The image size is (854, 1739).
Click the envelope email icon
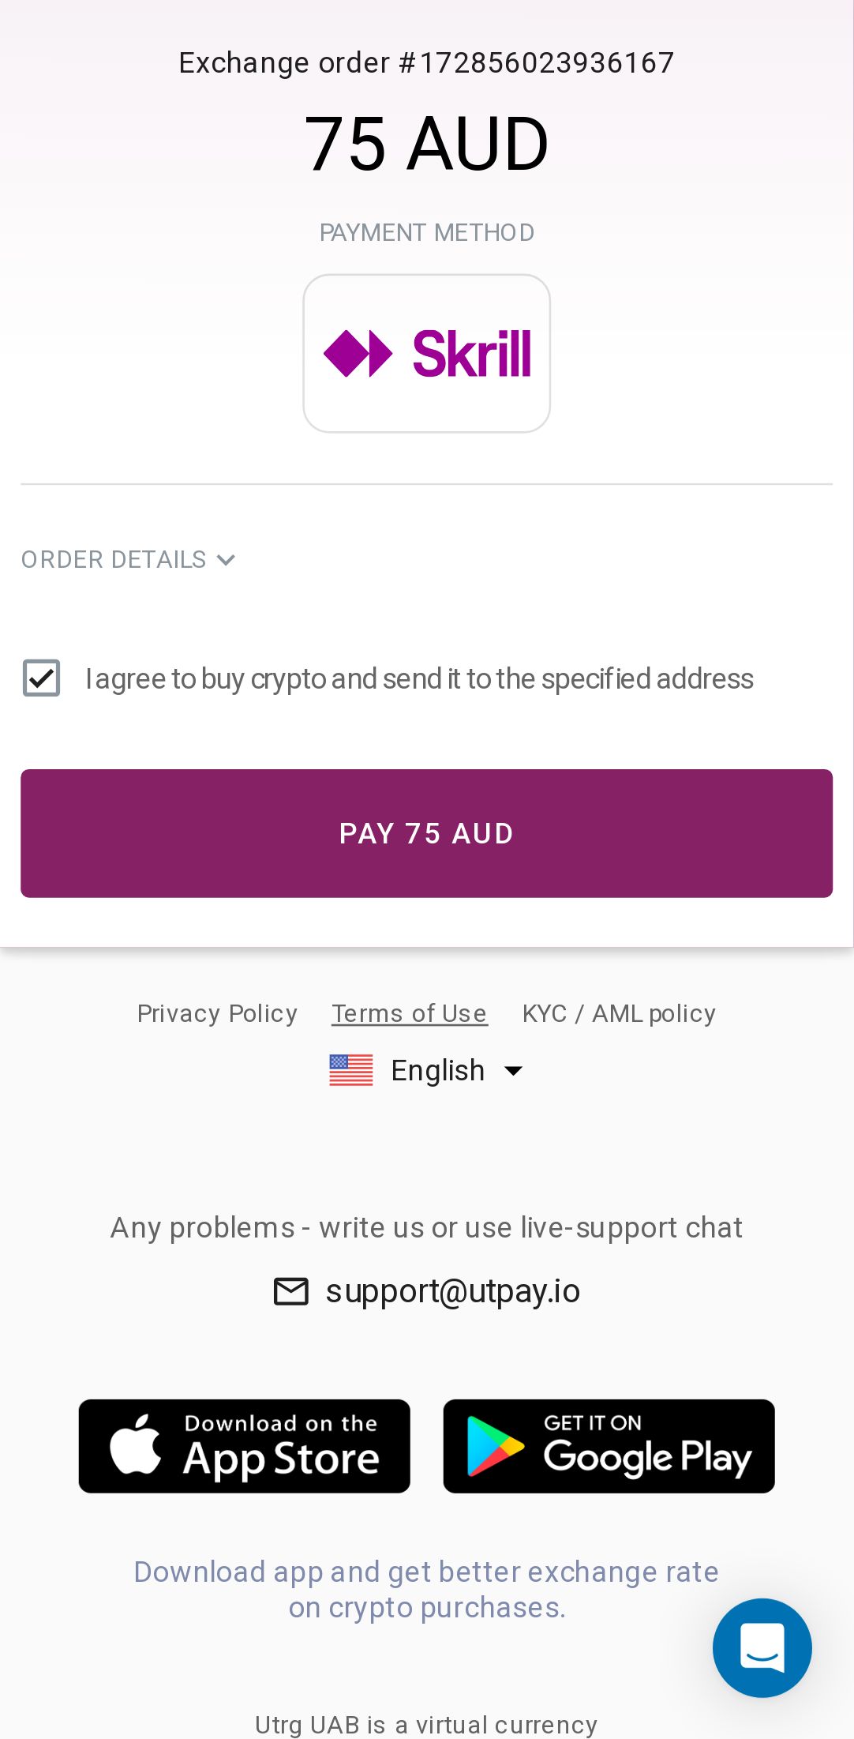tap(290, 1291)
